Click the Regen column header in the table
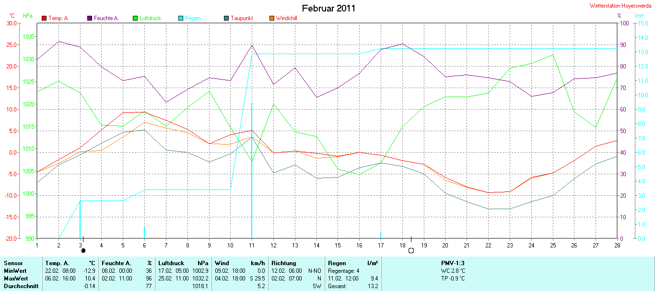Screen dimensions: 655x291 [x=336, y=263]
